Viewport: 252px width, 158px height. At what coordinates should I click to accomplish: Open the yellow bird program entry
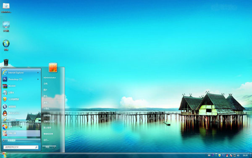point(21,120)
